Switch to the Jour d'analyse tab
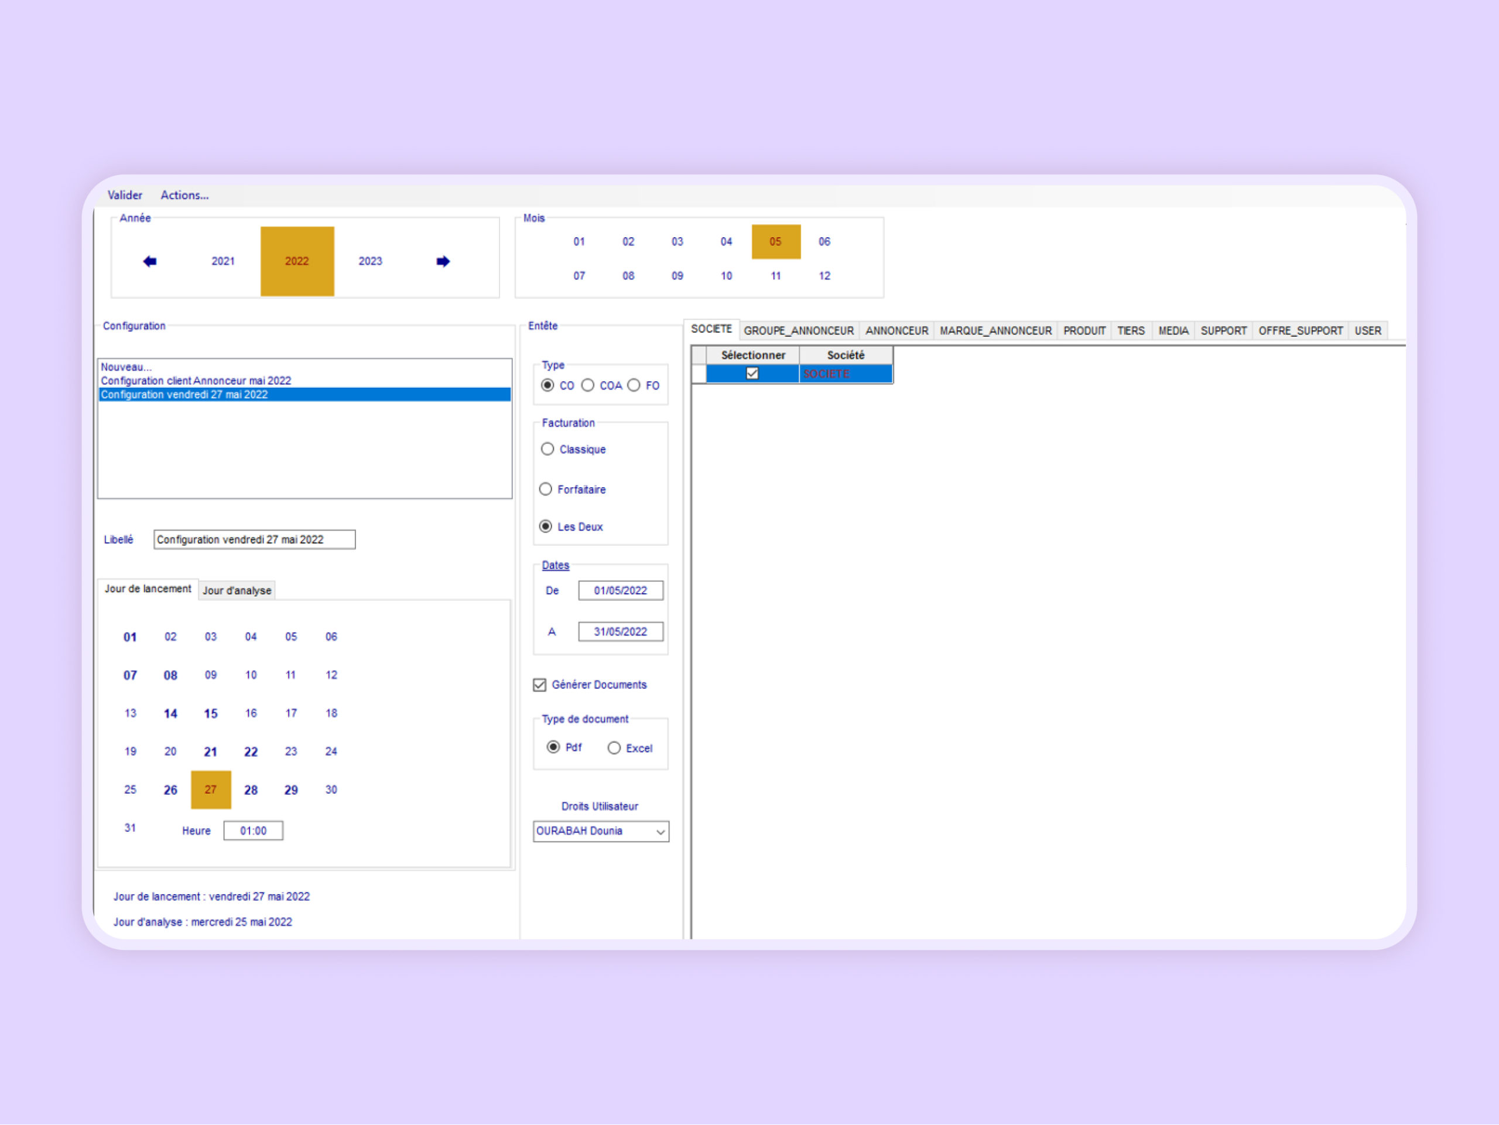This screenshot has width=1499, height=1125. point(237,591)
